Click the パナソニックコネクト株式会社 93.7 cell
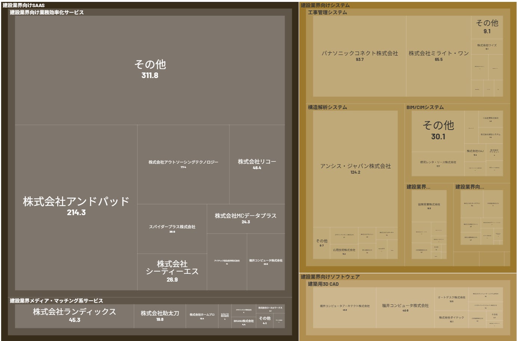The width and height of the screenshot is (517, 341). (360, 56)
